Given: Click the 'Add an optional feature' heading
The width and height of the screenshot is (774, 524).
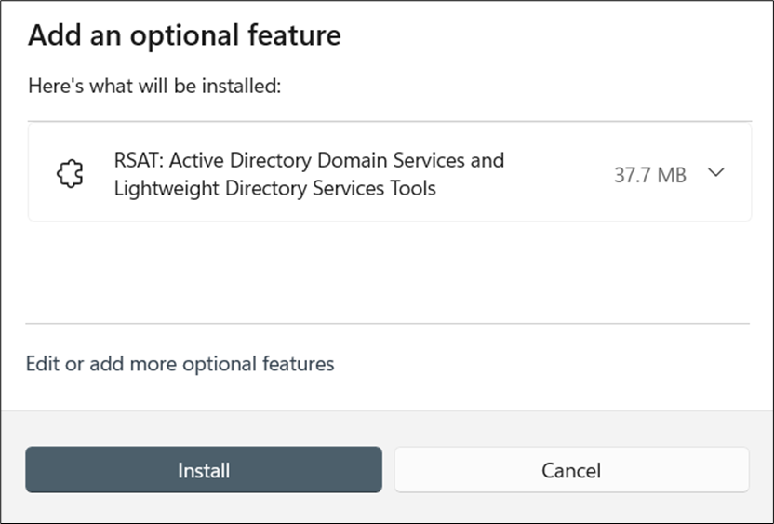Looking at the screenshot, I should (184, 35).
